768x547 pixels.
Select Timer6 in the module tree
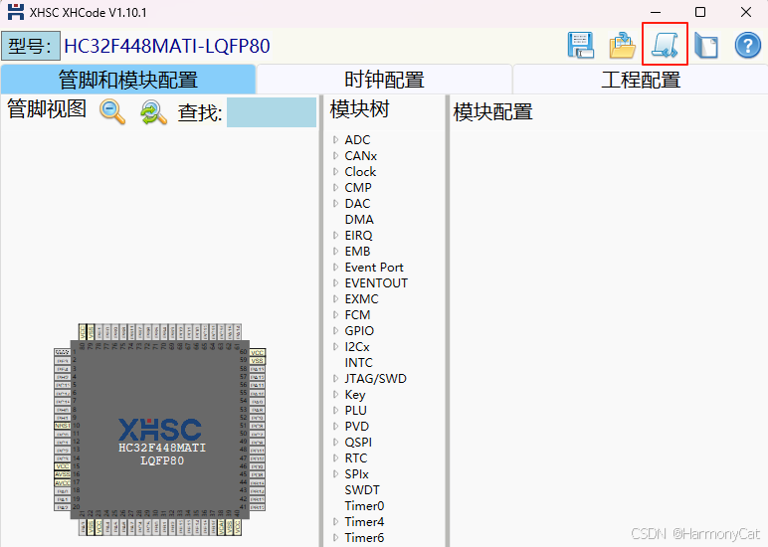[x=364, y=538]
